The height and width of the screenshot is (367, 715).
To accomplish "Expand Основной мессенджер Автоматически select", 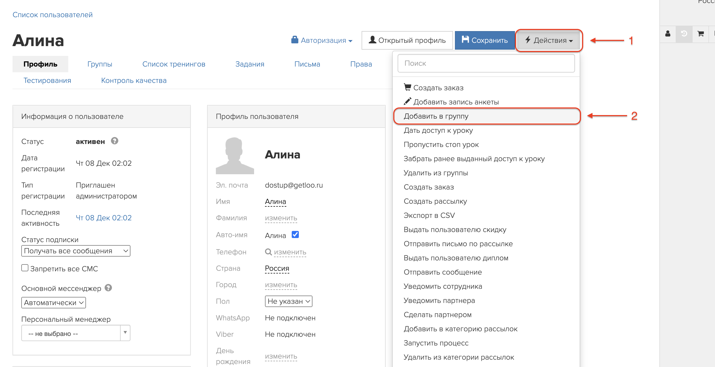I will pyautogui.click(x=53, y=302).
